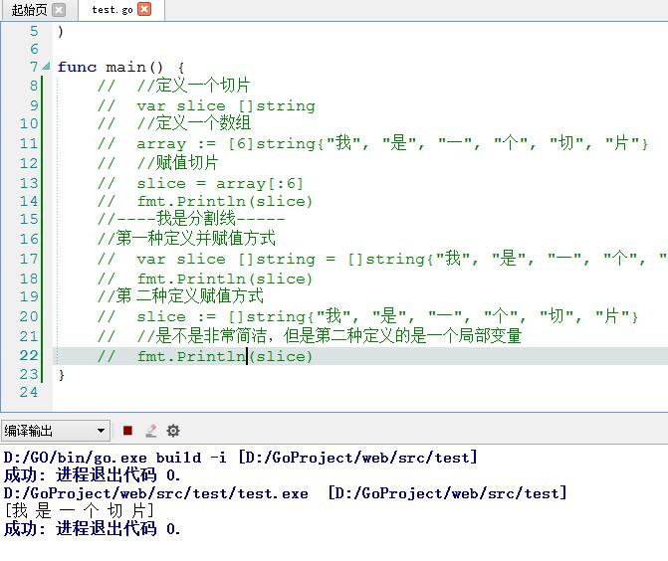Open the 编译输出 output dropdown
This screenshot has width=668, height=561.
pyautogui.click(x=55, y=431)
